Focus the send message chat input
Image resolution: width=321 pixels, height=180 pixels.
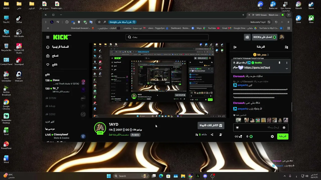pyautogui.click(x=261, y=127)
